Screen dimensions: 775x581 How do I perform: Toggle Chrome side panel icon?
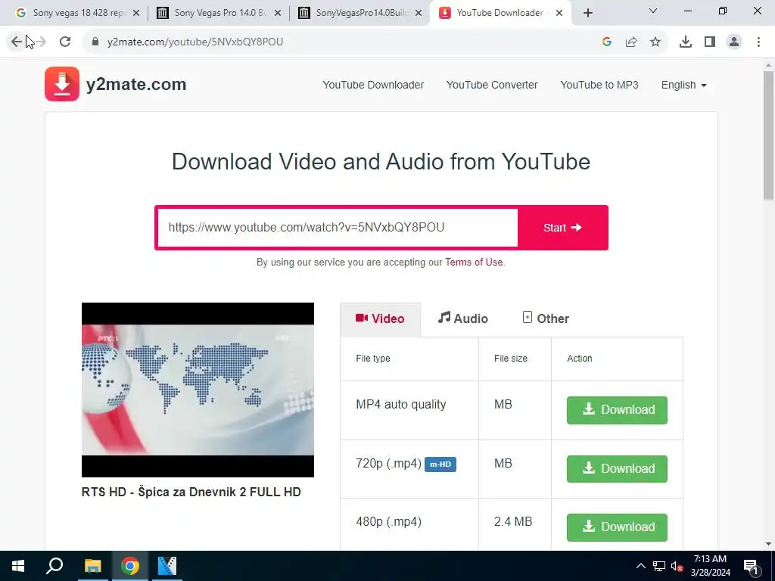(710, 42)
